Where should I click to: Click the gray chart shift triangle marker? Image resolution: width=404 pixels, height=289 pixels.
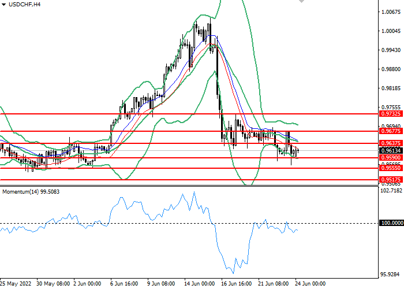300,2
